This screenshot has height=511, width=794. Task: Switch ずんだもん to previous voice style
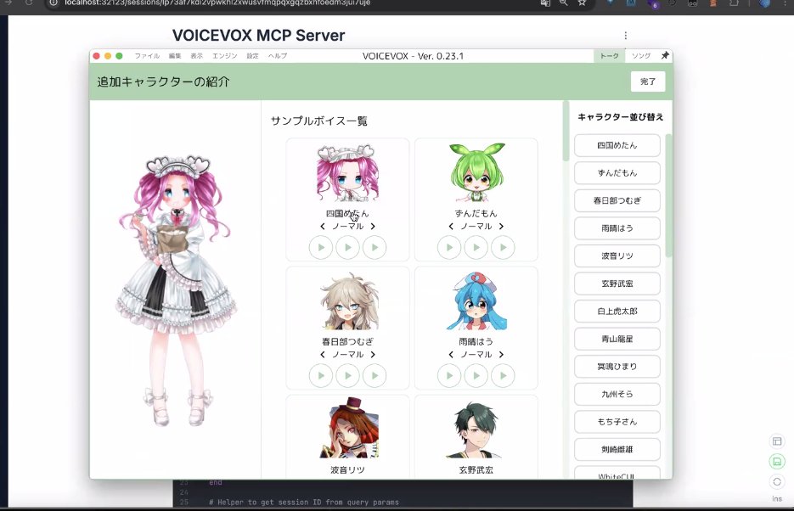[x=451, y=227]
